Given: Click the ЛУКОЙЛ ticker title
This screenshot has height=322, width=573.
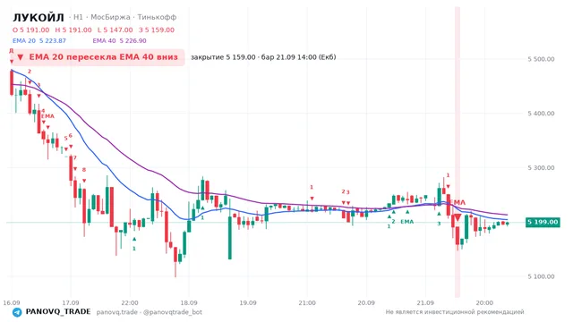Looking at the screenshot, I should [x=38, y=17].
